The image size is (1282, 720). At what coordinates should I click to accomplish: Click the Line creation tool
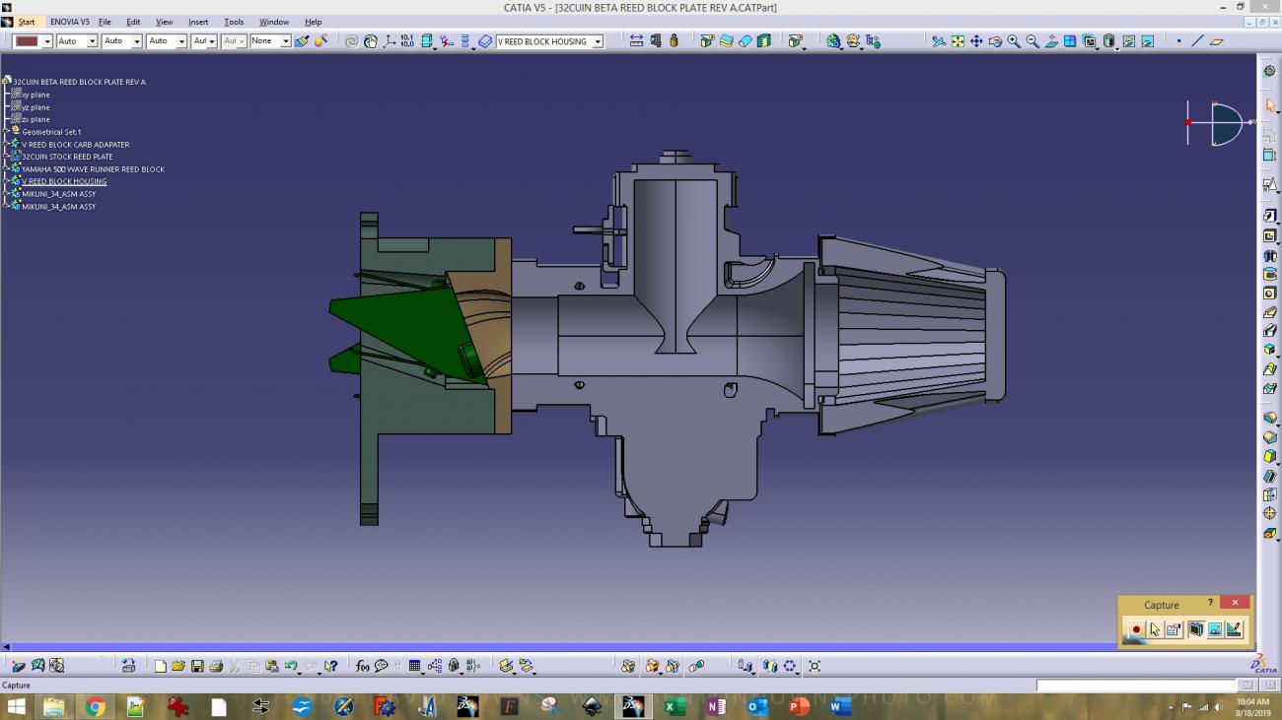point(1197,41)
